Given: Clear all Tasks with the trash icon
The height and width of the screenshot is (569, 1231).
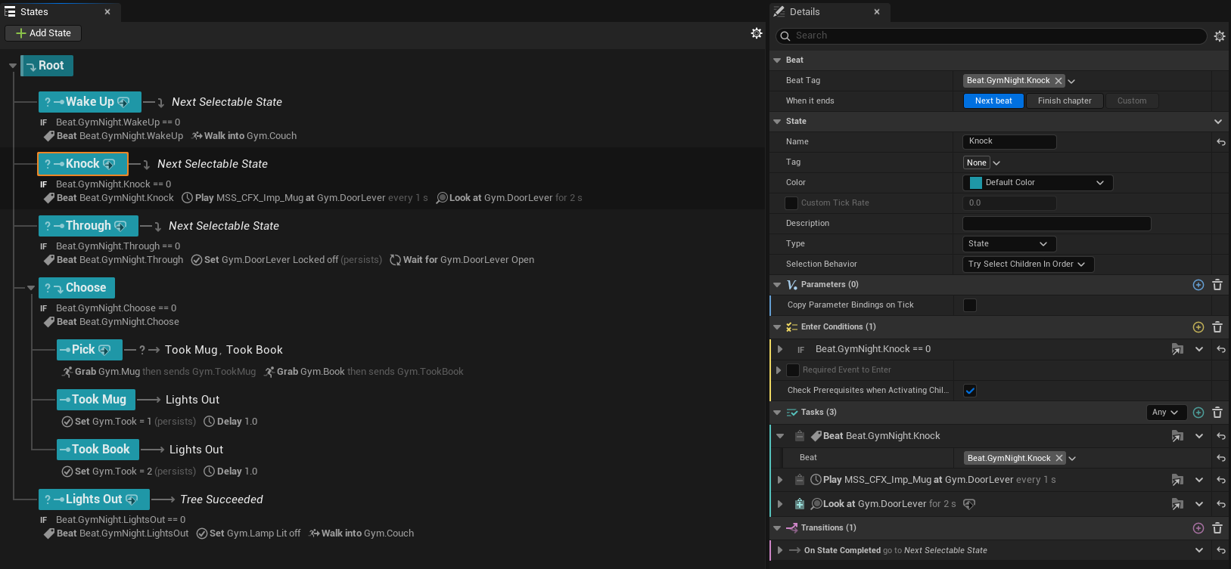Looking at the screenshot, I should (1217, 413).
